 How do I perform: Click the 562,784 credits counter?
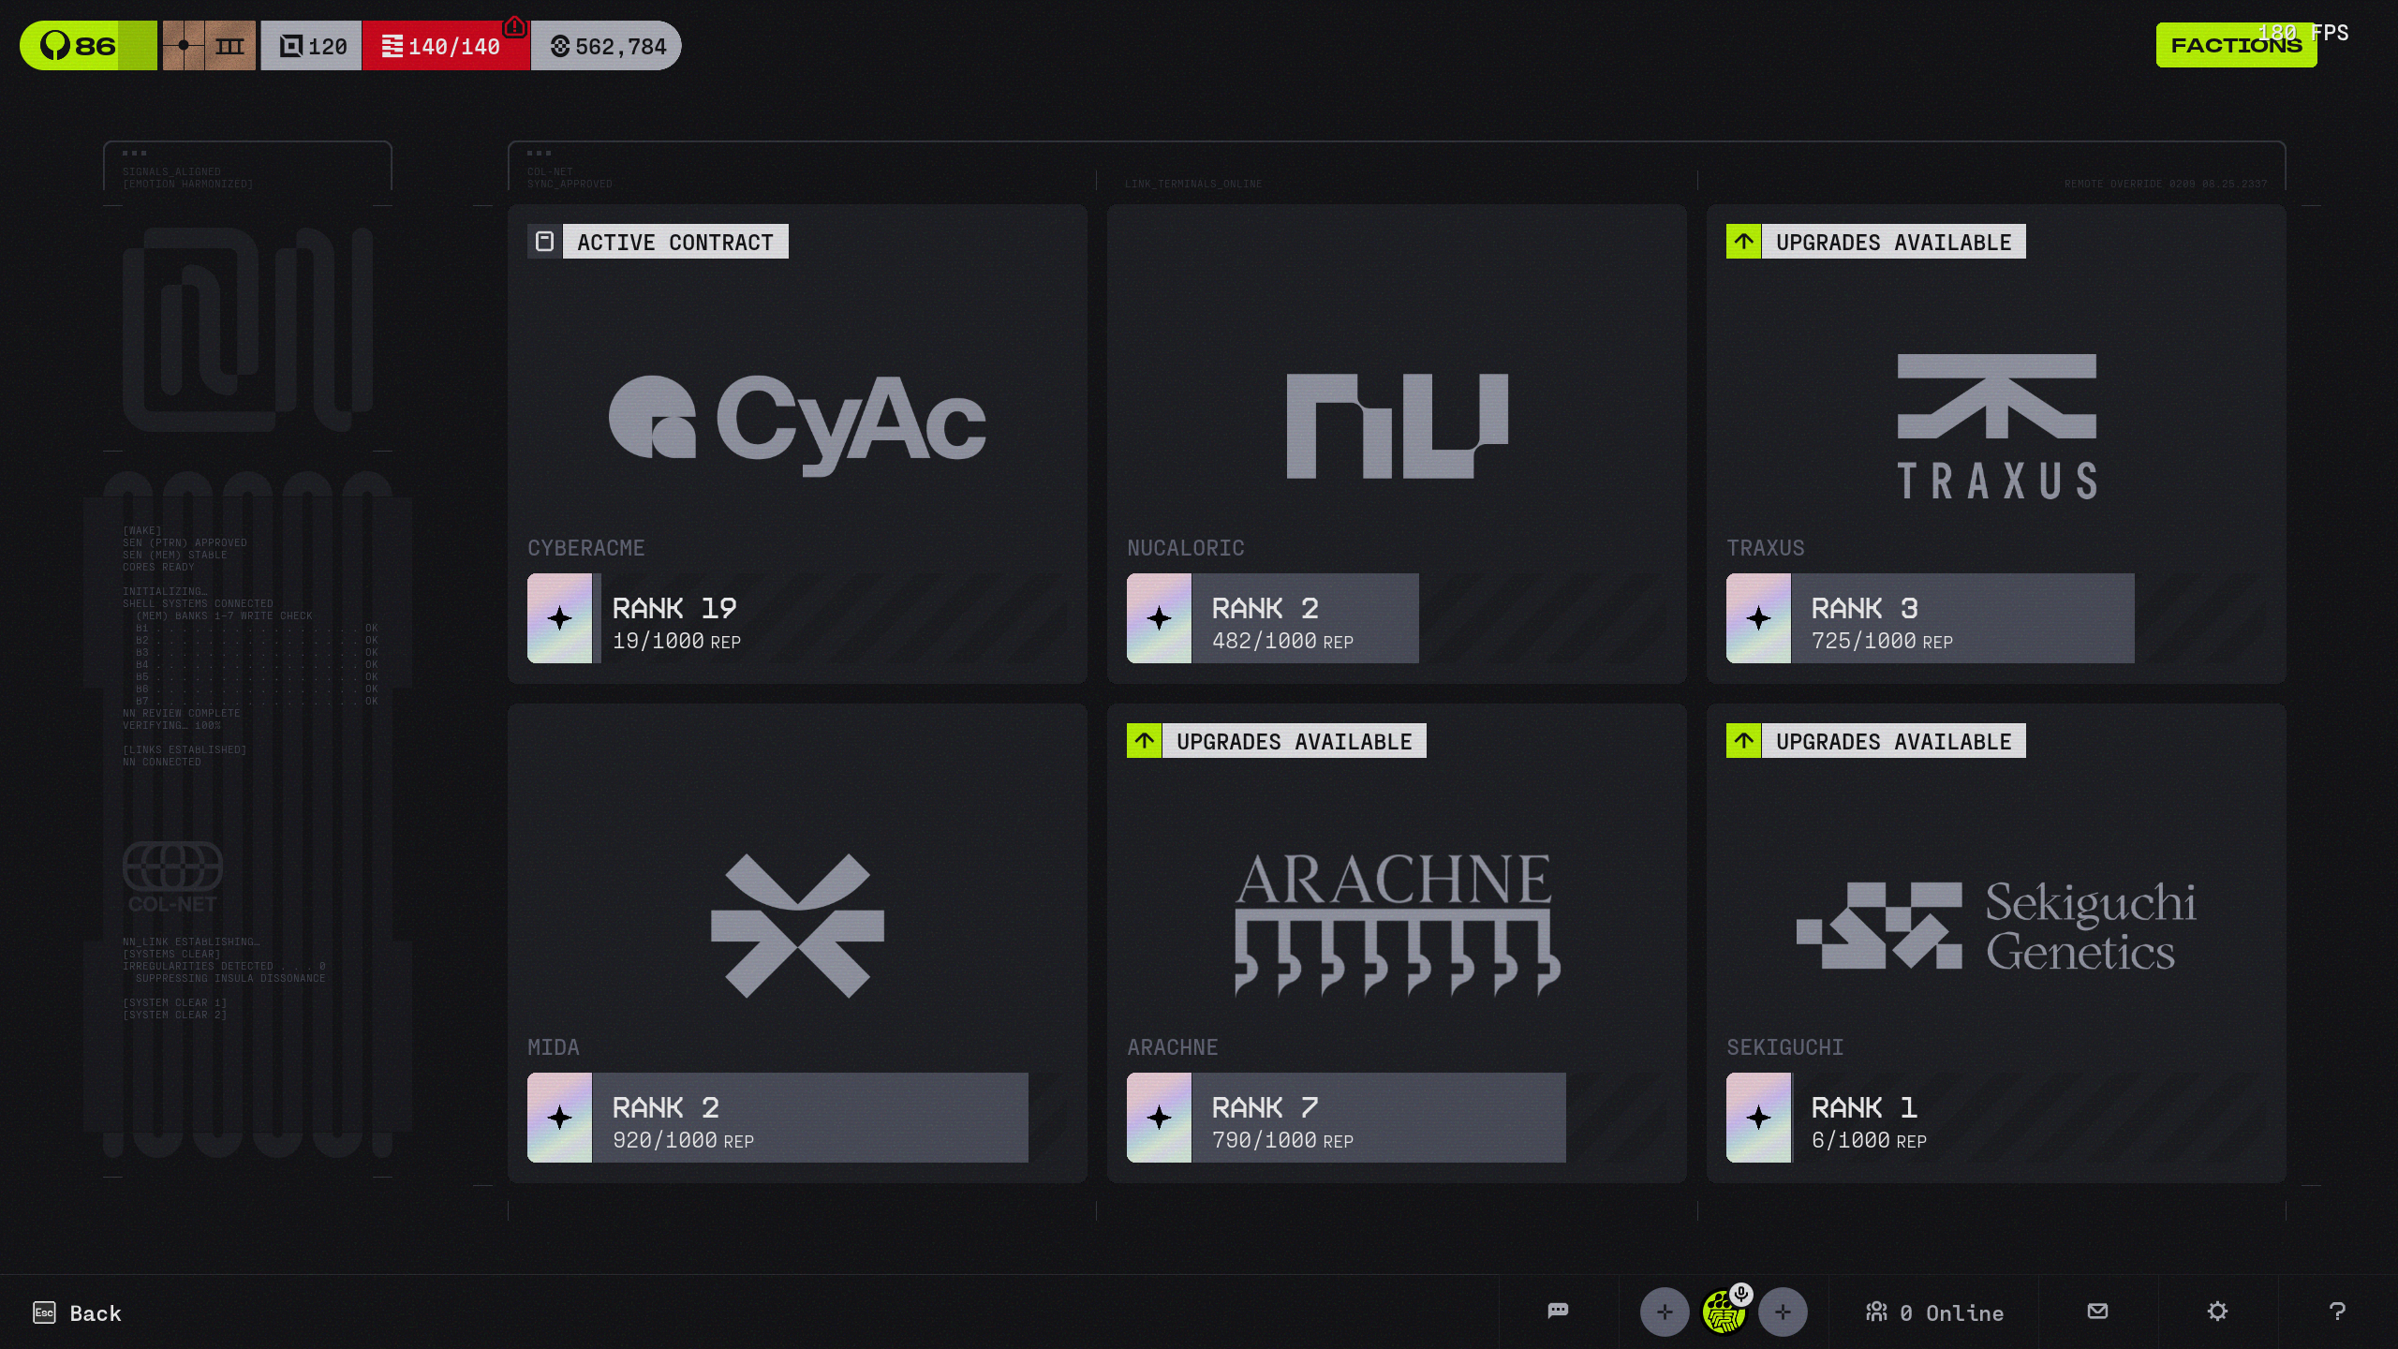606,45
